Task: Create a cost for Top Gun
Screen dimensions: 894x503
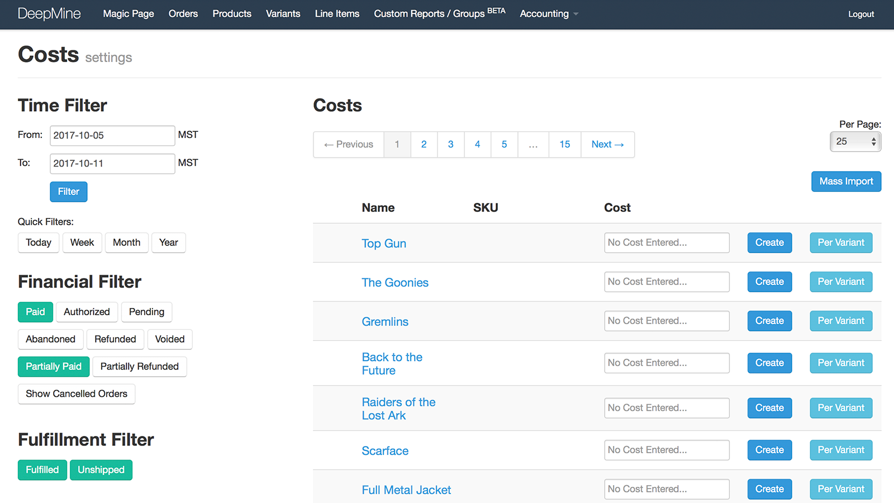Action: coord(769,243)
